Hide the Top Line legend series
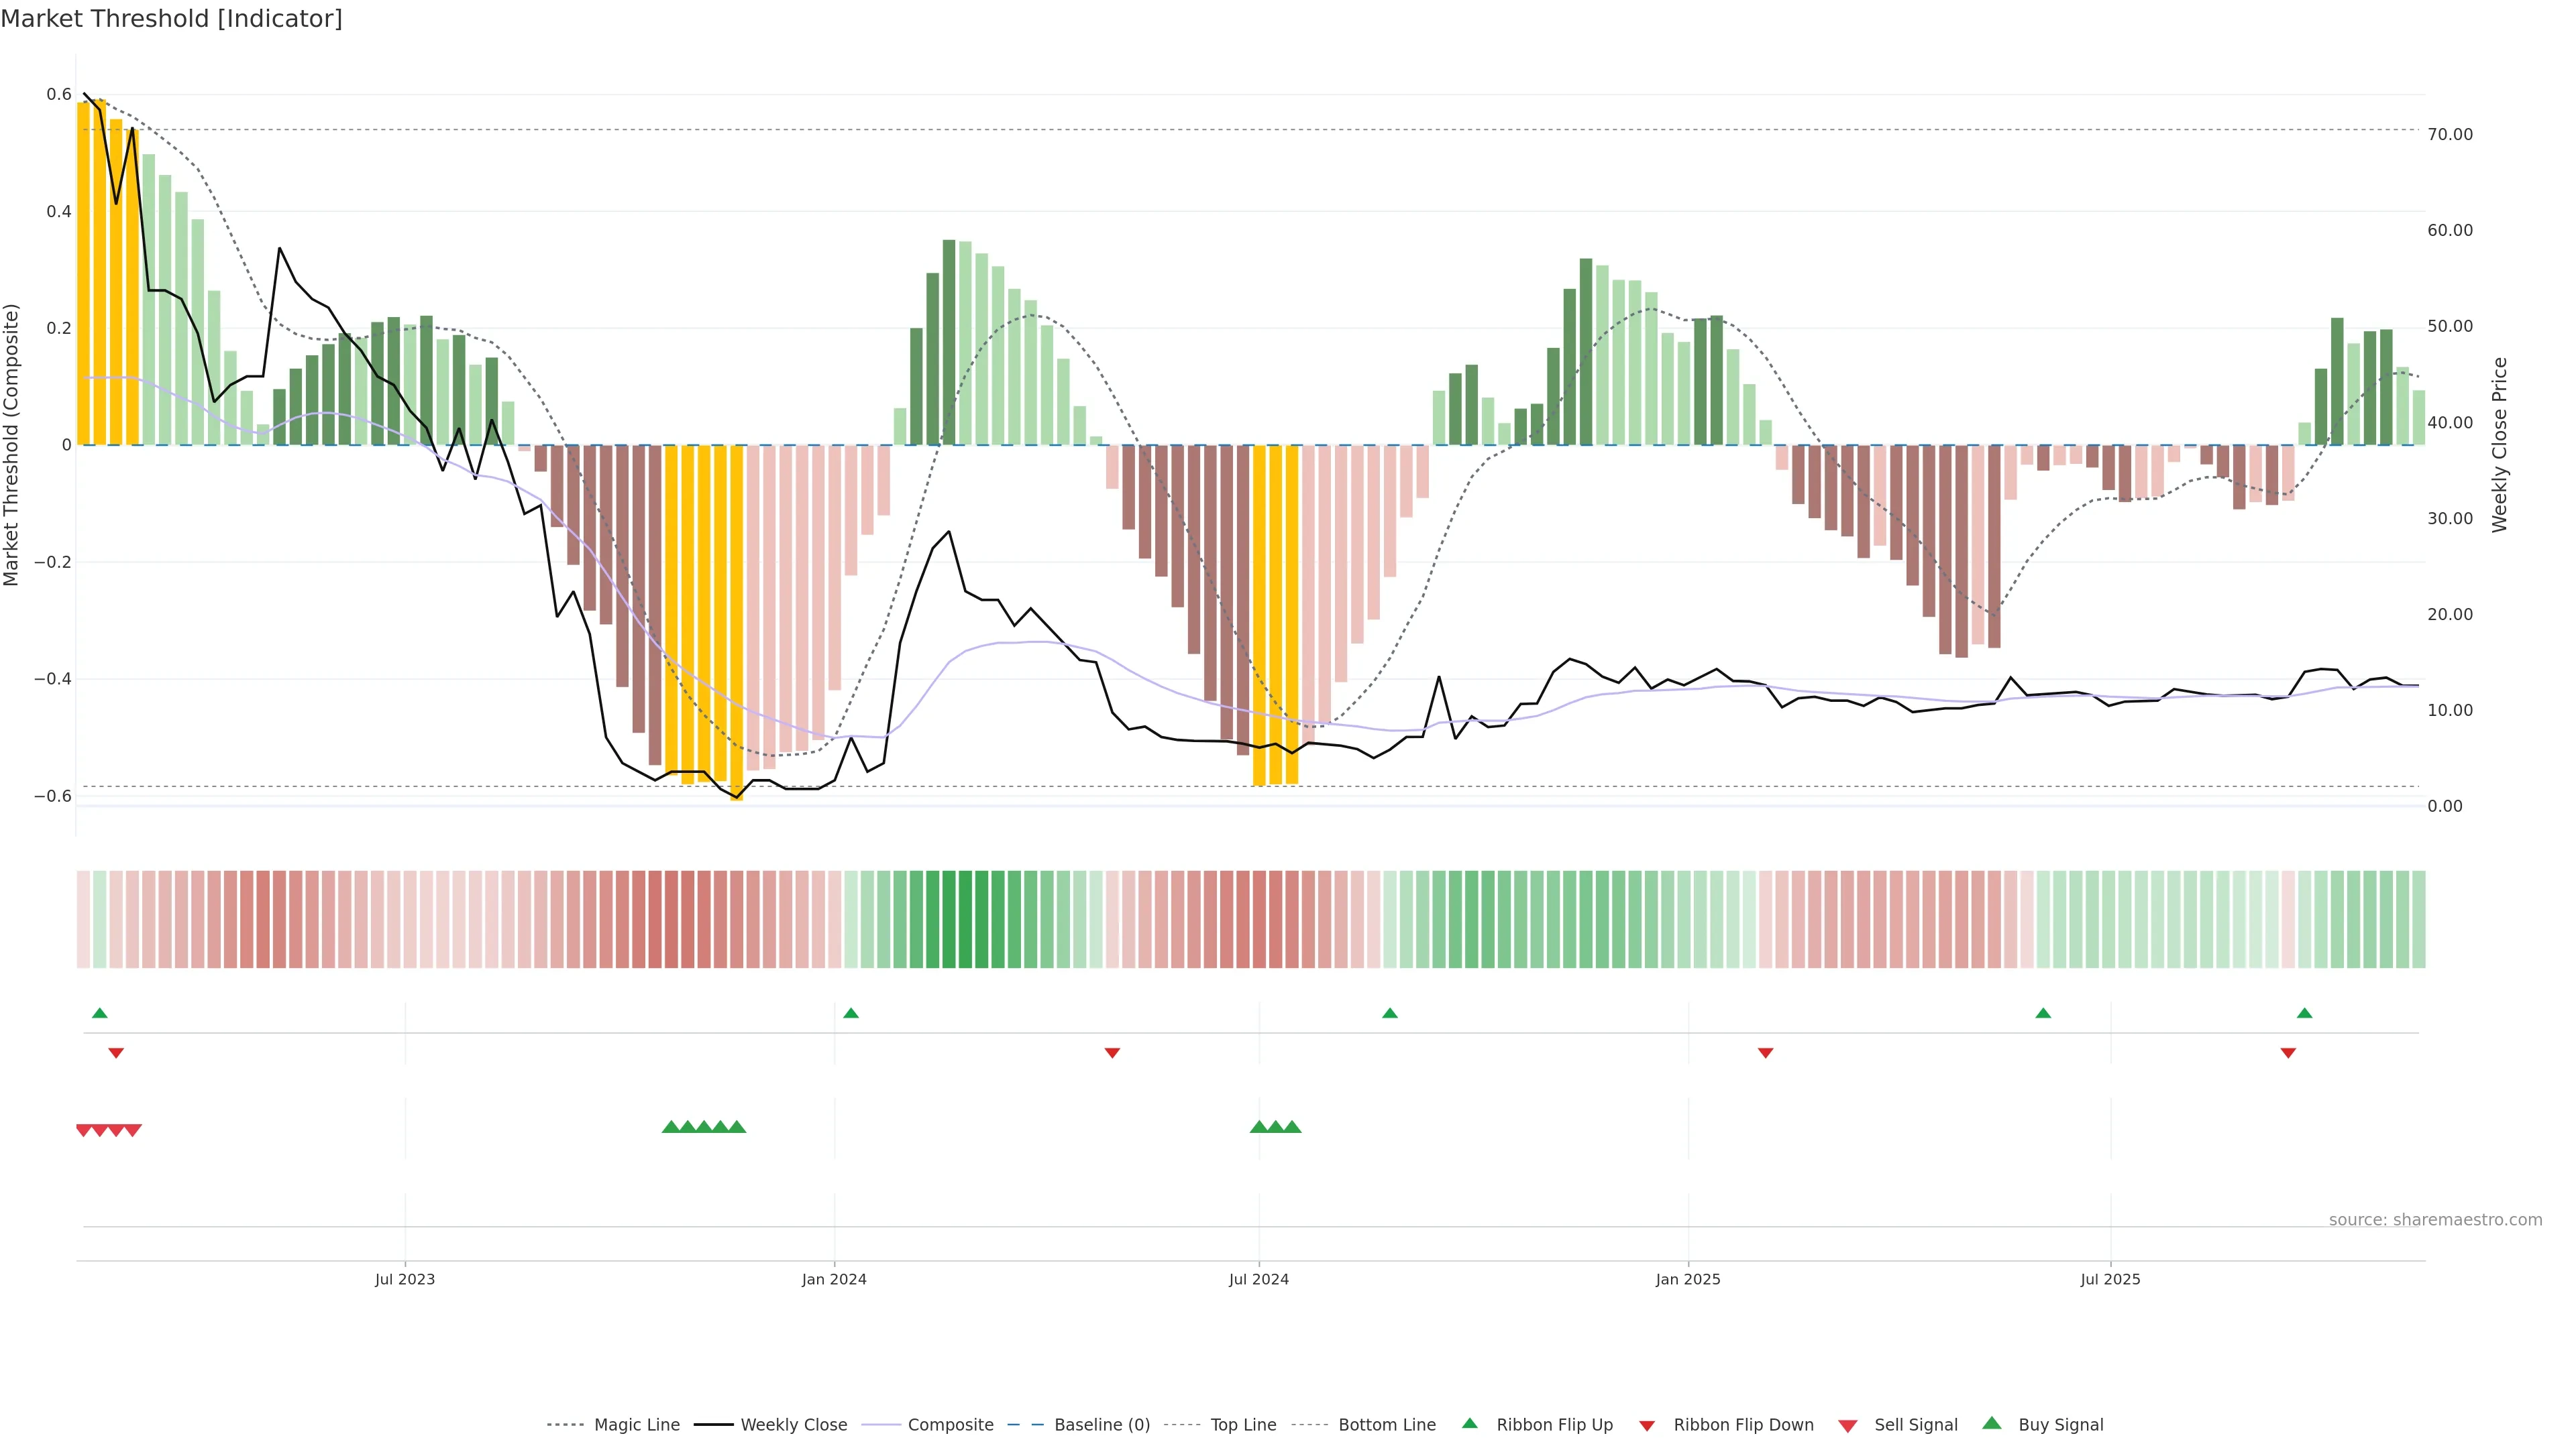Screen dimensions: 2576x1448 point(1243,1425)
